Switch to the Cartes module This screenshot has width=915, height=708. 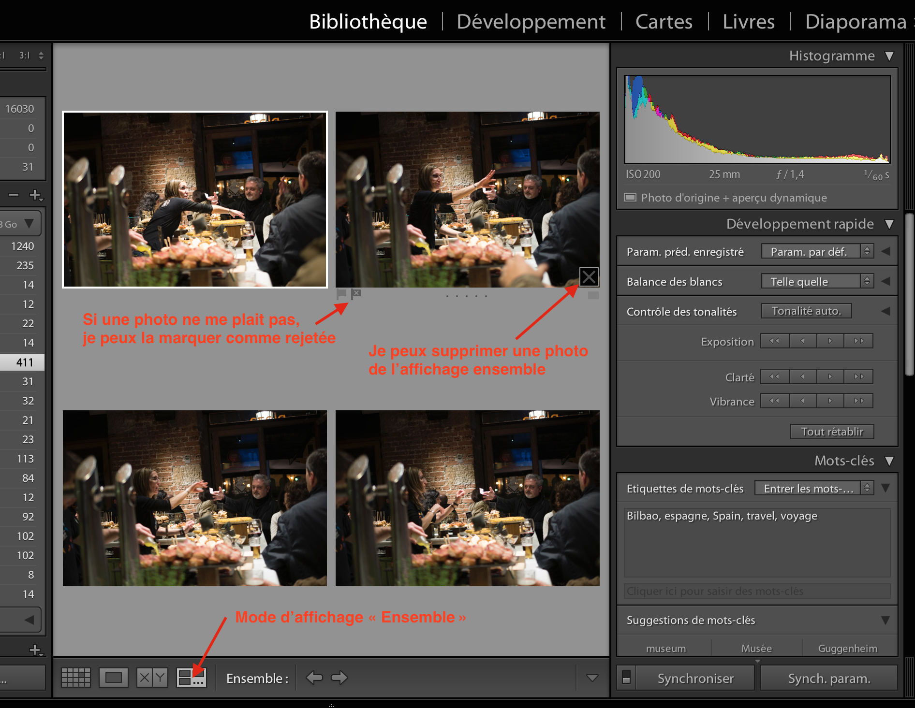(x=664, y=22)
